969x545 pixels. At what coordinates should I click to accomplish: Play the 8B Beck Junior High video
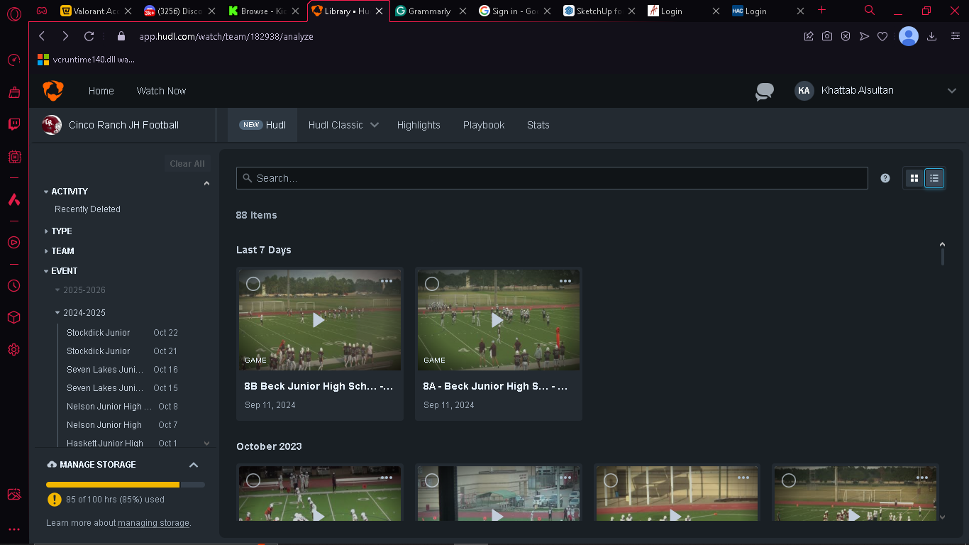click(x=319, y=320)
